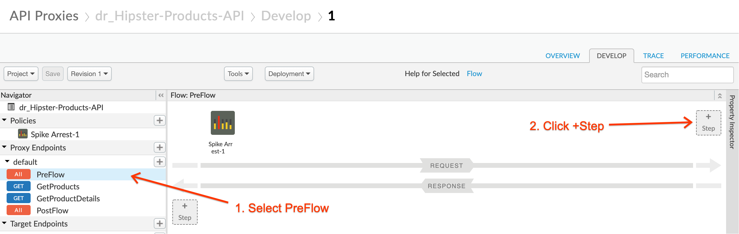
Task: Open the Deployment dropdown menu
Action: pyautogui.click(x=289, y=74)
